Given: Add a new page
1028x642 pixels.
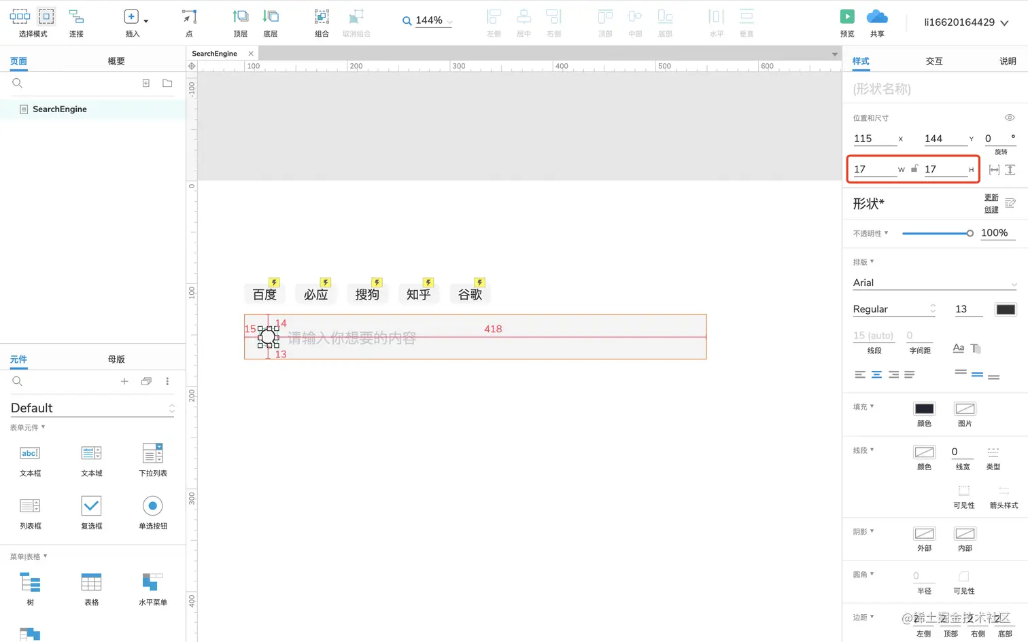Looking at the screenshot, I should (x=145, y=83).
